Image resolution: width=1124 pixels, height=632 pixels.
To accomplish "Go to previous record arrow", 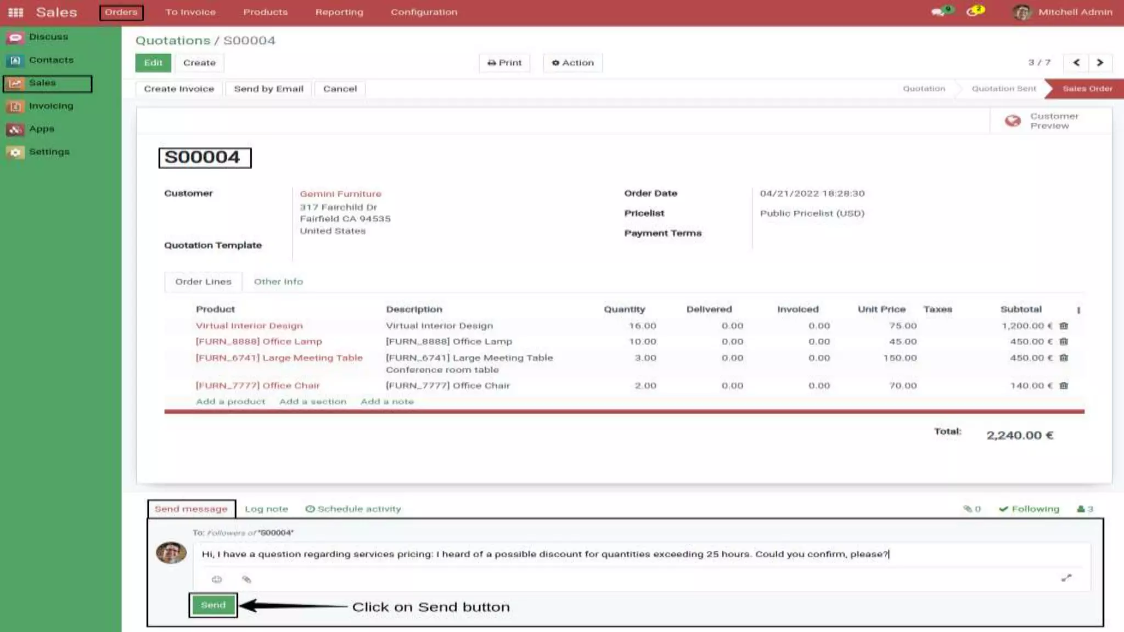I will (x=1076, y=63).
